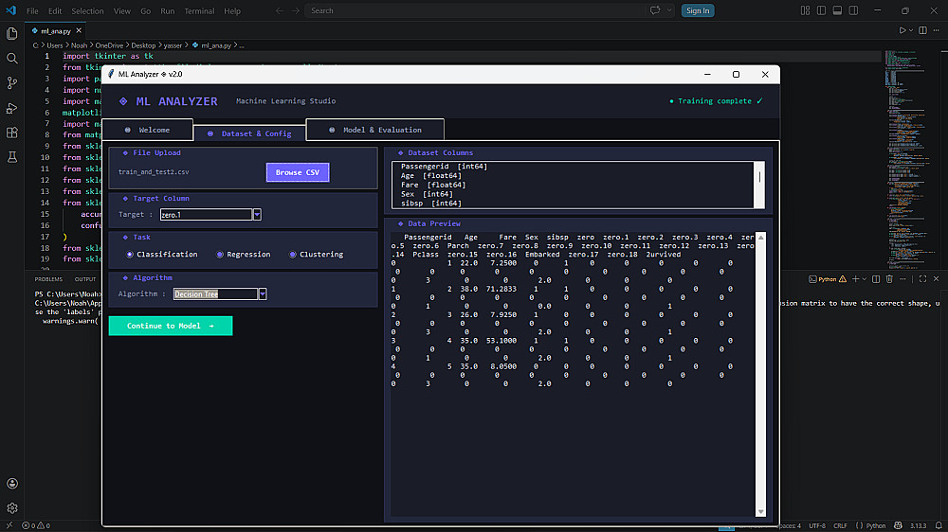The image size is (948, 532).
Task: Click Dataset Columns list scrollbar thumb
Action: click(x=759, y=178)
